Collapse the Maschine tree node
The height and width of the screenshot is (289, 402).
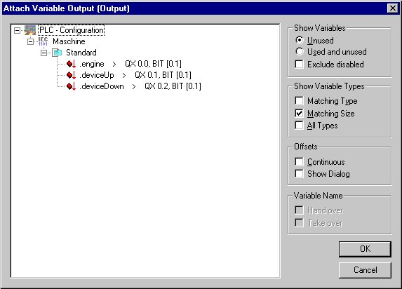(x=30, y=41)
